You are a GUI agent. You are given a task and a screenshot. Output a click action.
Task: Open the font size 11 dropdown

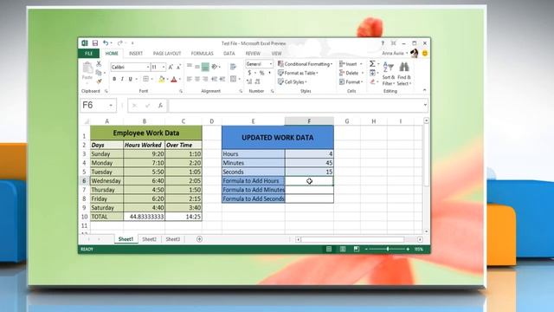pyautogui.click(x=164, y=67)
